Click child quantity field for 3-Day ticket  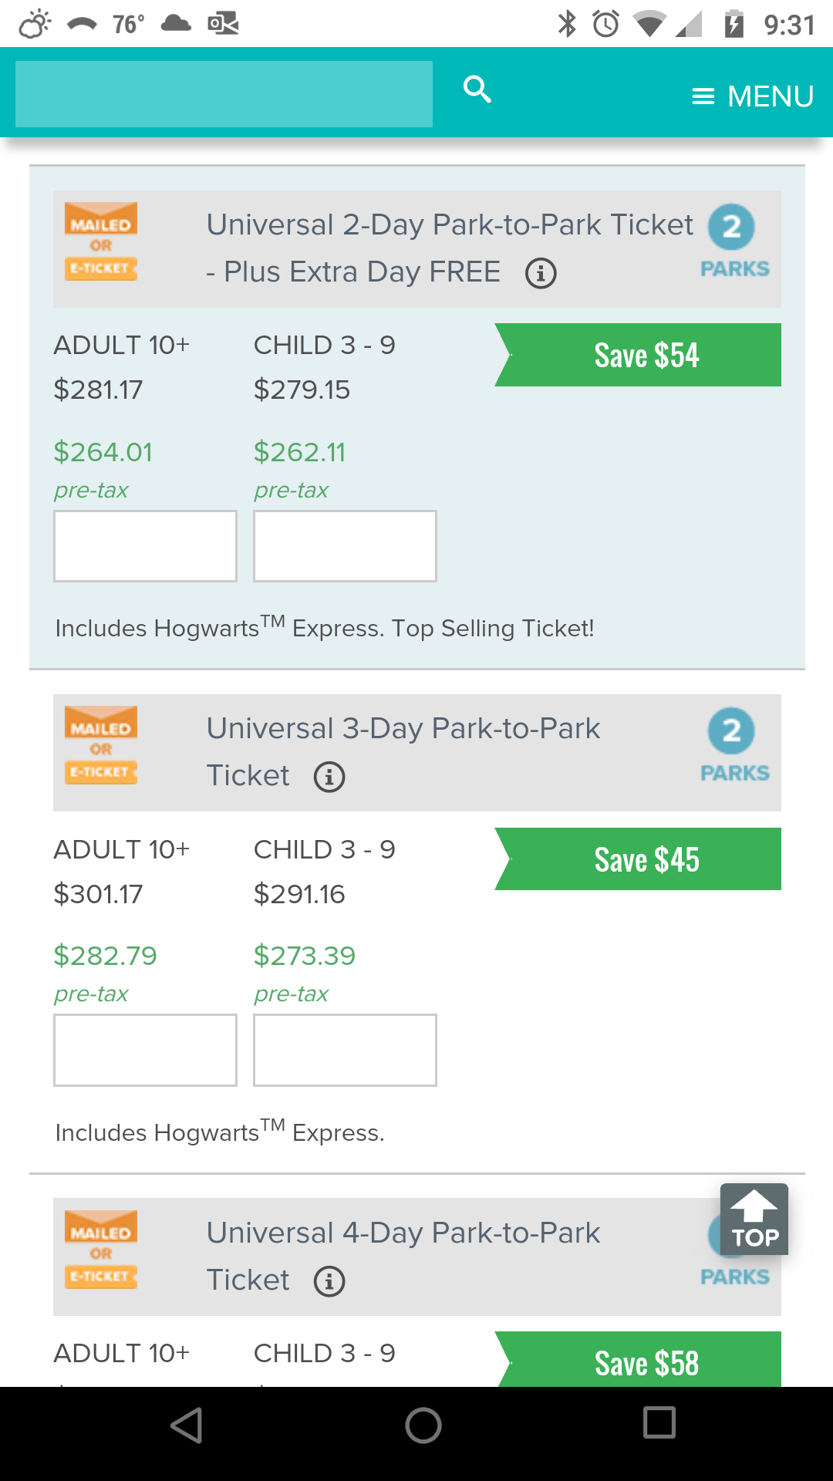[x=345, y=1050]
